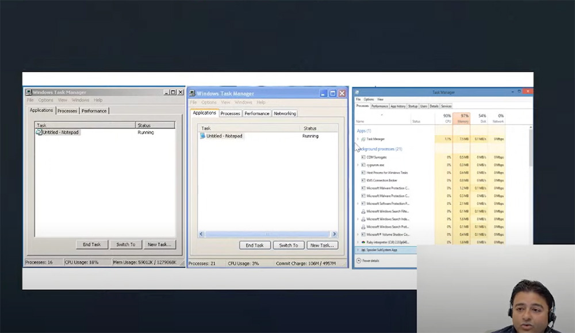Click the Microsoft Windows Search Inde... icon
The height and width of the screenshot is (333, 575).
(363, 219)
